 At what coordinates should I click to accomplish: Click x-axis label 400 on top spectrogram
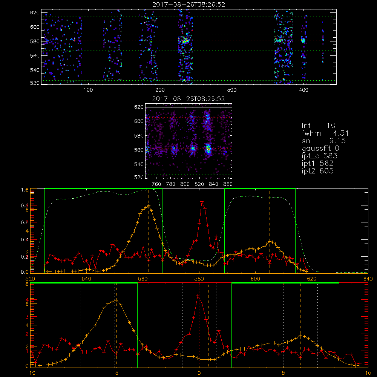point(303,90)
